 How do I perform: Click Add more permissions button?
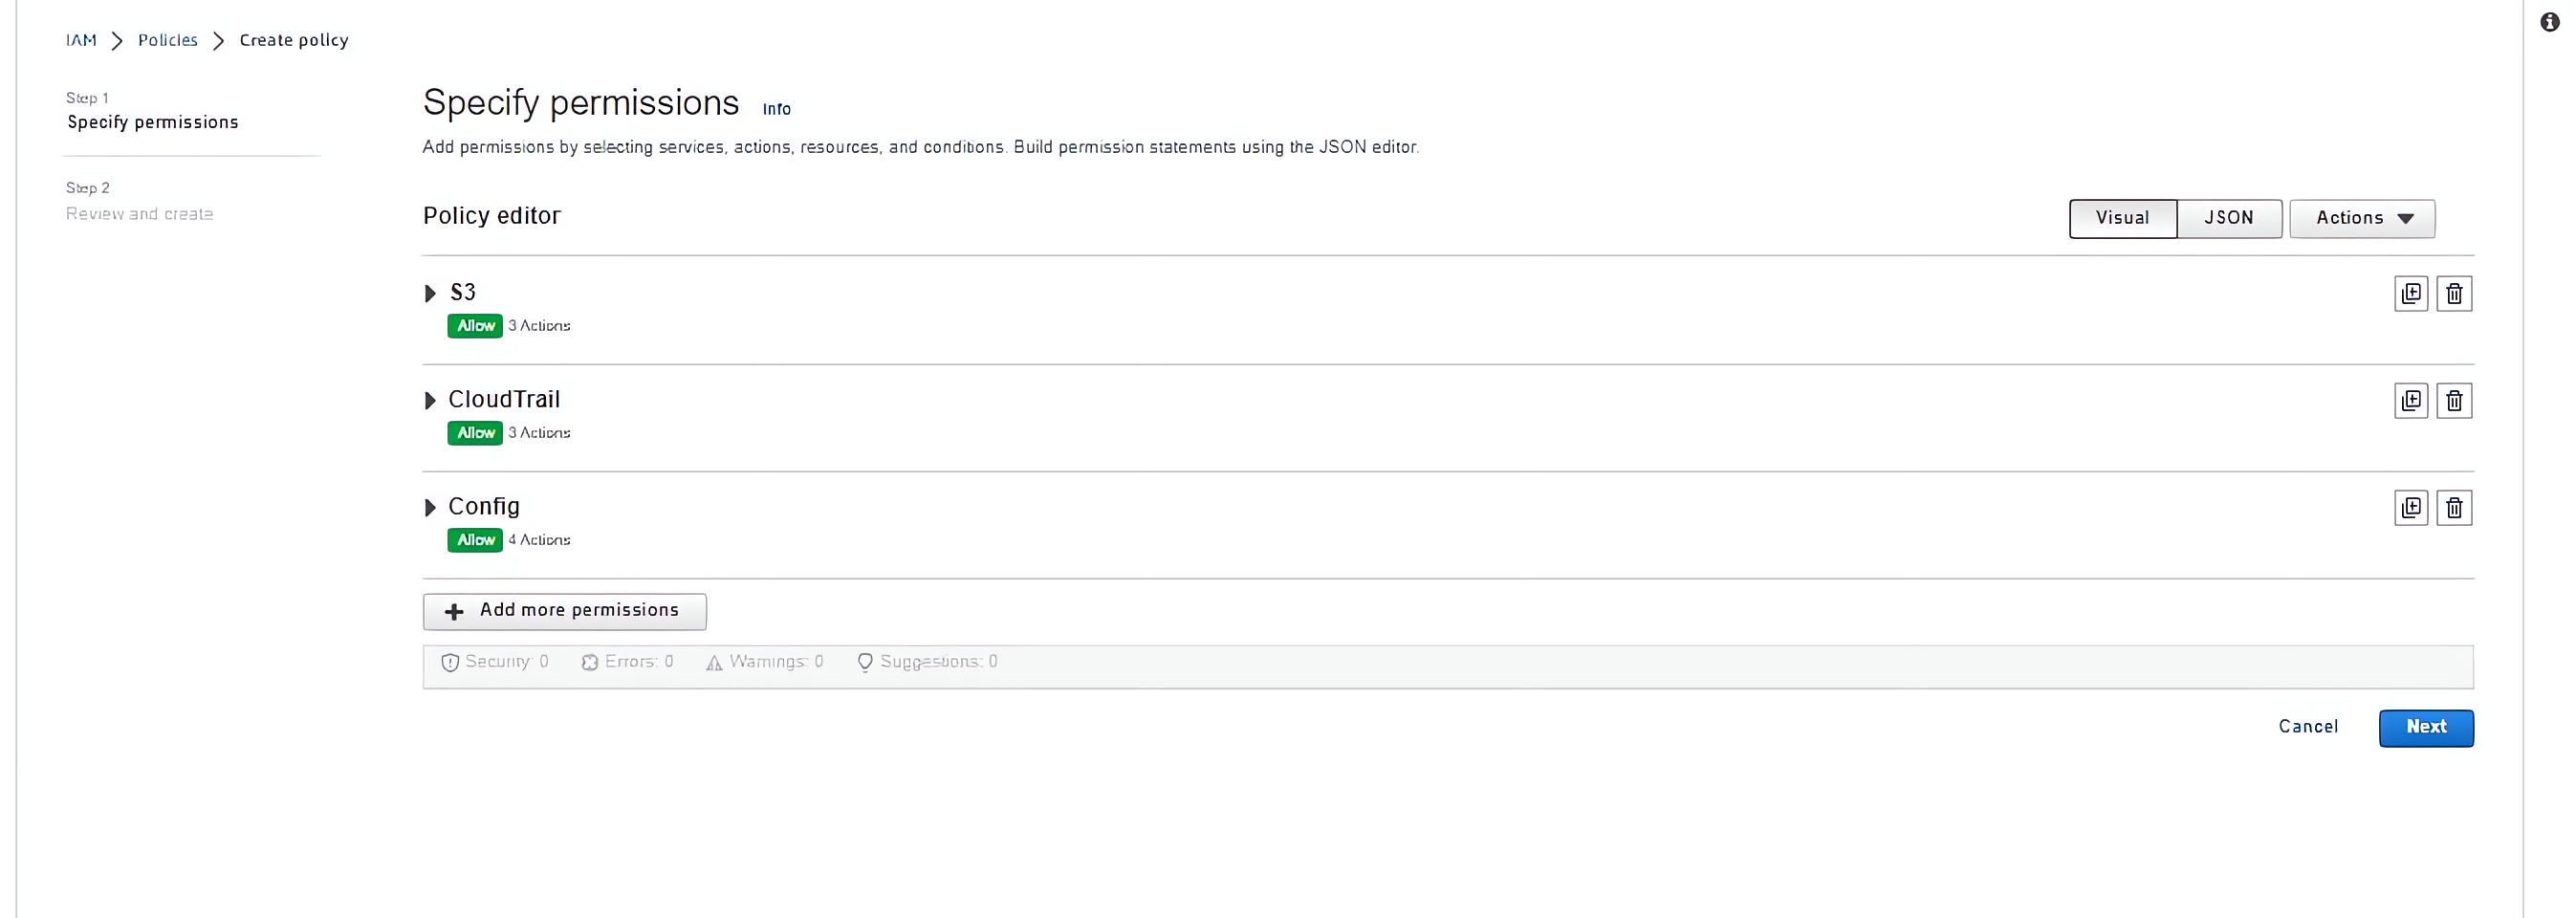pos(564,611)
